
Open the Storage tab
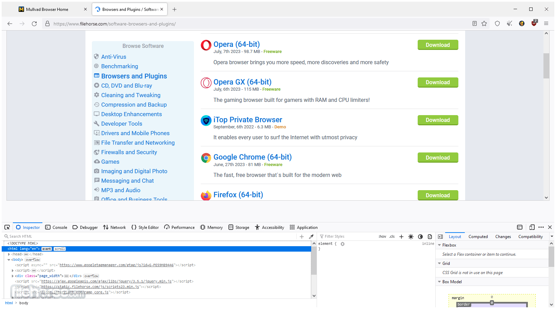pos(239,228)
